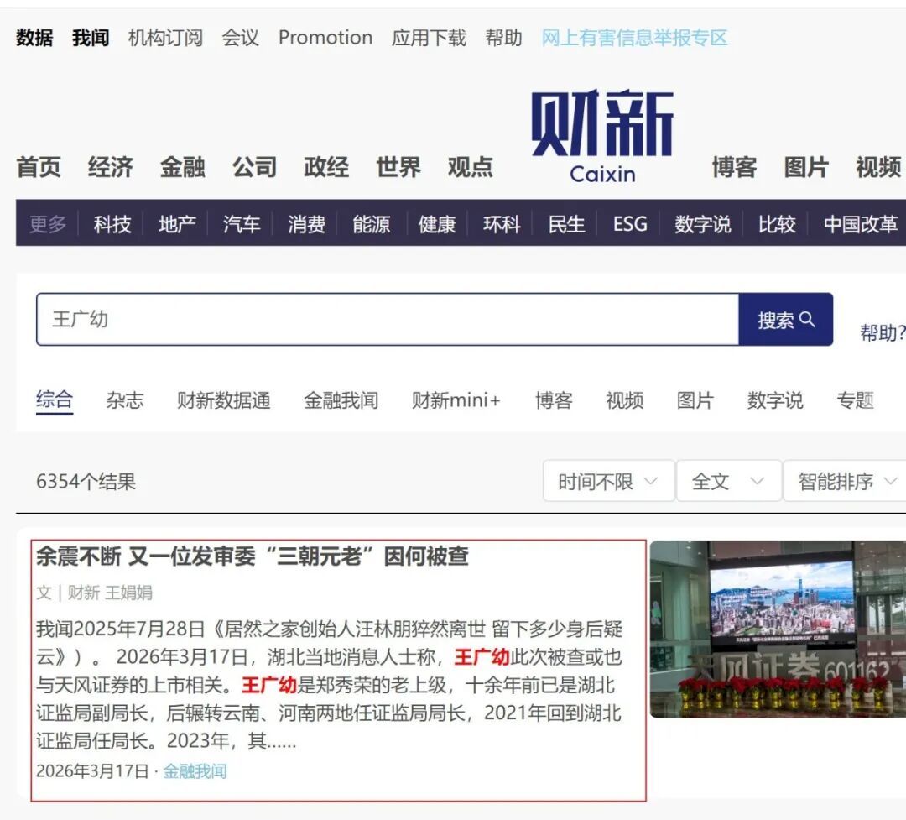
Task: Open the 经济 main navigation section
Action: pyautogui.click(x=111, y=167)
